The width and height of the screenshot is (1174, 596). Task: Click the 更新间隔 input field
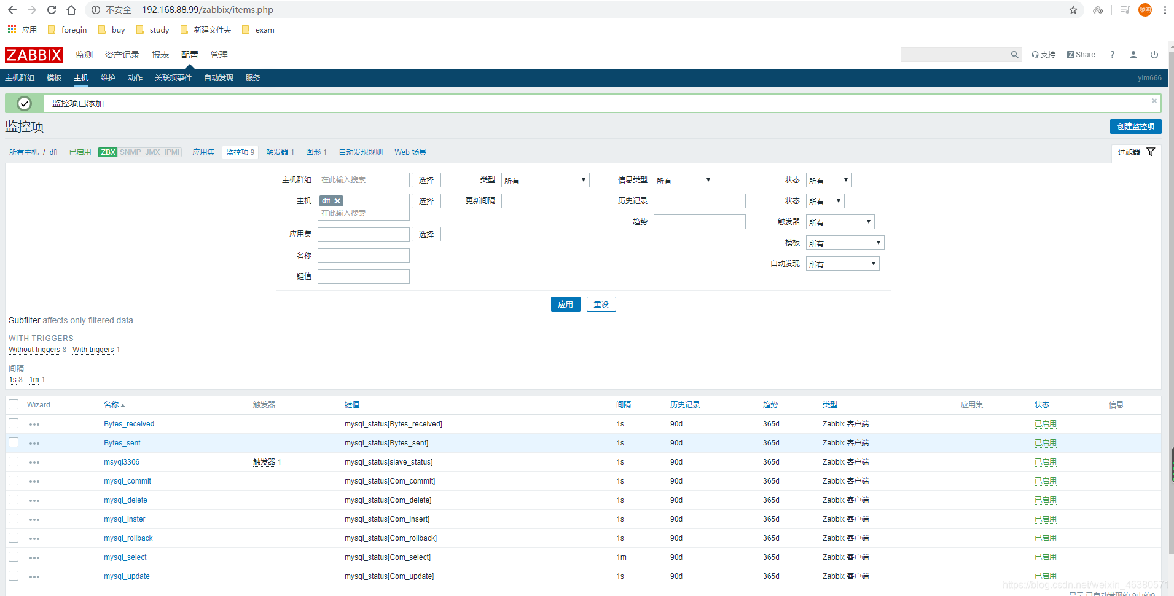click(x=547, y=201)
